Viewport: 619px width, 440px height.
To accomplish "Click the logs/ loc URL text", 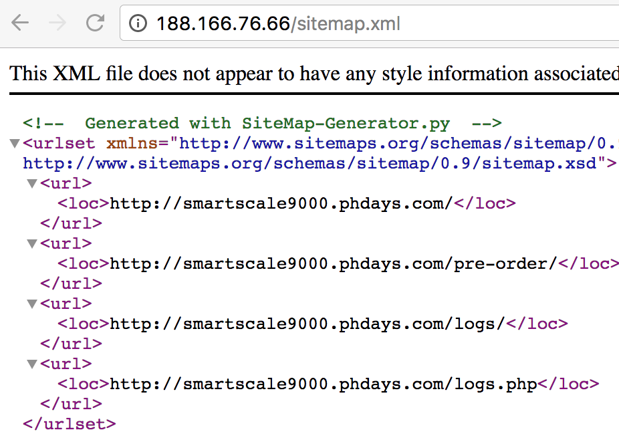I will click(x=307, y=324).
